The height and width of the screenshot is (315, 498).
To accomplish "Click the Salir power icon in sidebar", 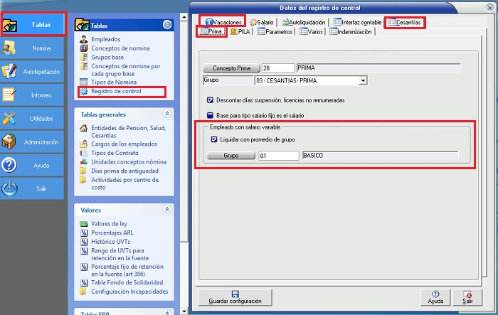I will tap(10, 189).
